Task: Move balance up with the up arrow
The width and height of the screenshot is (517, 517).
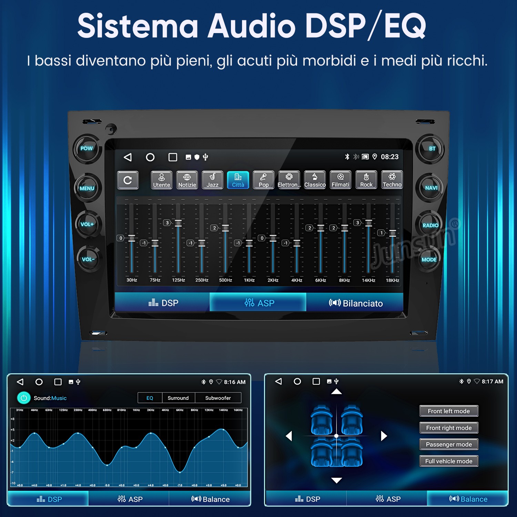Action: point(336,392)
